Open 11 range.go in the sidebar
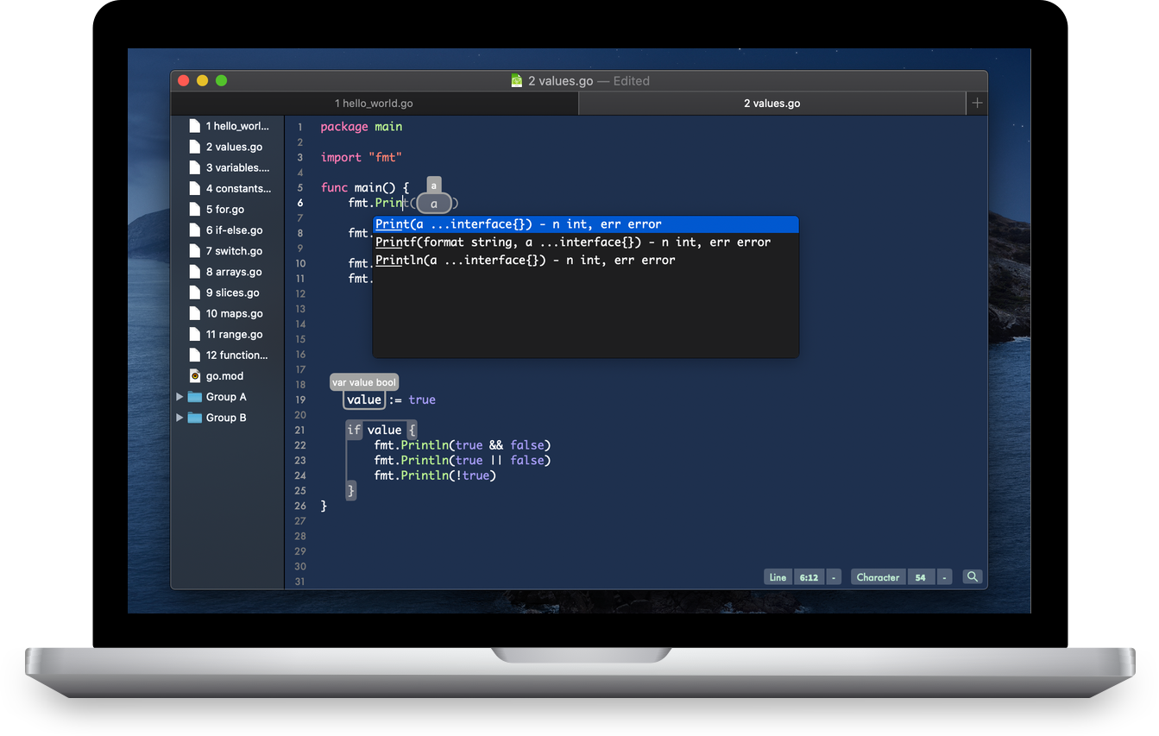This screenshot has height=736, width=1159. [235, 334]
